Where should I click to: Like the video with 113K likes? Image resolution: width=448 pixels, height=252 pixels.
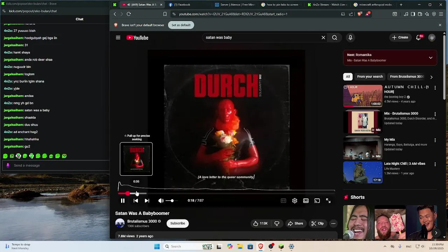[x=260, y=223]
